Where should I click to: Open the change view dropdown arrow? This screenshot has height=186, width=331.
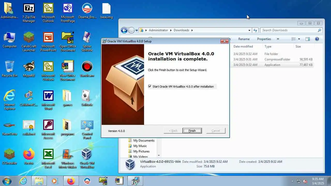click(299, 39)
